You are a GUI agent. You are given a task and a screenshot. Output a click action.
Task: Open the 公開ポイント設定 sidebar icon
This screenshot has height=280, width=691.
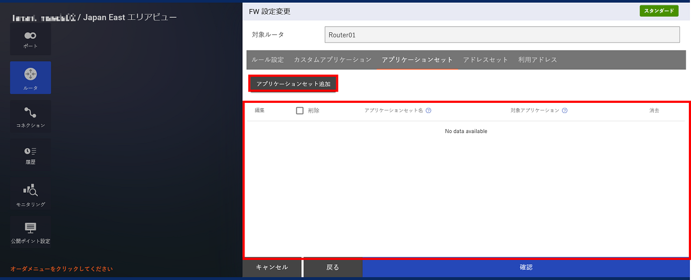31,232
